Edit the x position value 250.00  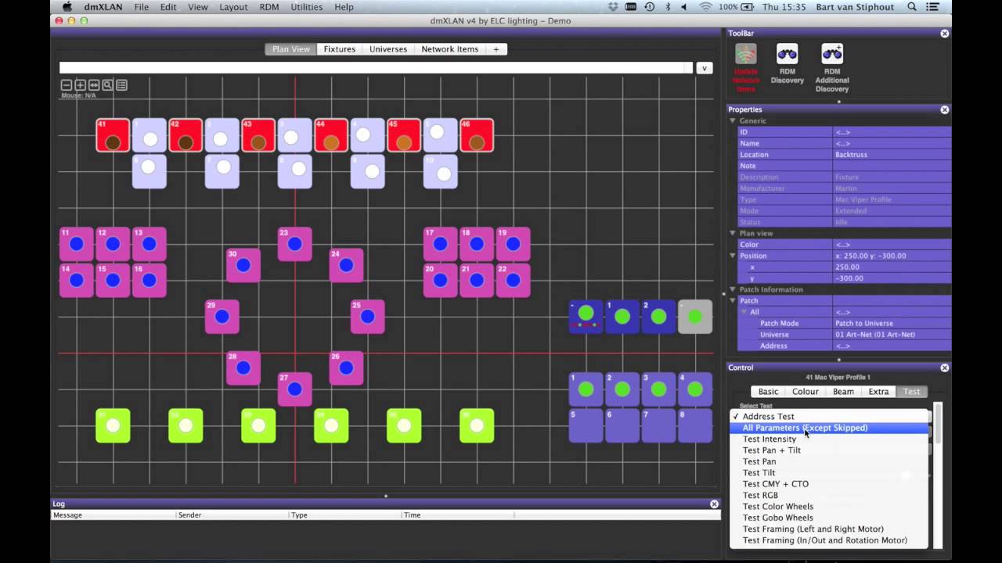(x=892, y=267)
